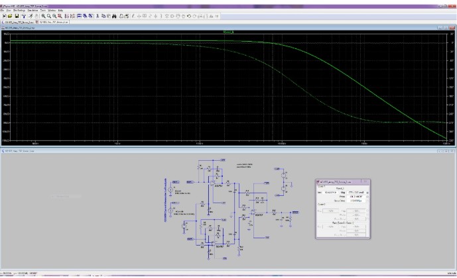Zoom in using the magnifier plus icon
The width and height of the screenshot is (457, 278).
(43, 16)
